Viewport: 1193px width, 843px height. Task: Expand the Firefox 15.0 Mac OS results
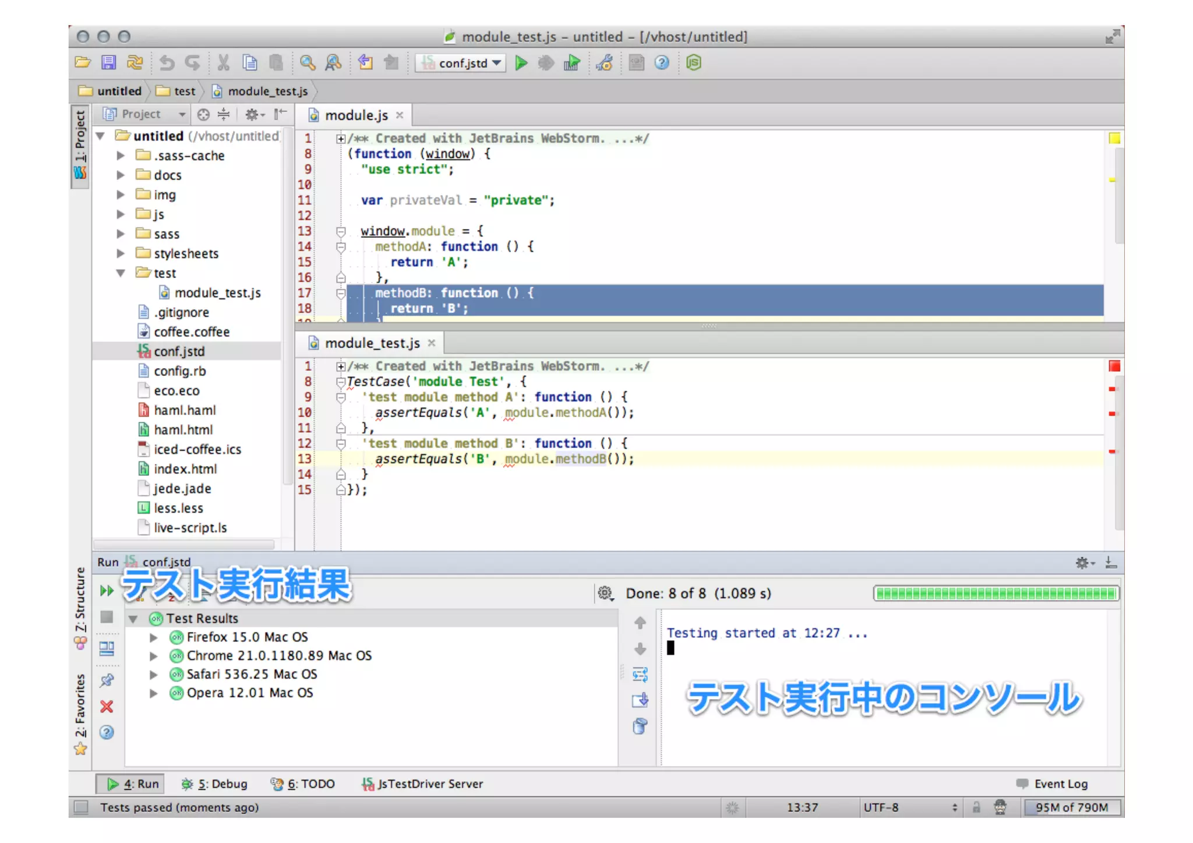click(153, 637)
